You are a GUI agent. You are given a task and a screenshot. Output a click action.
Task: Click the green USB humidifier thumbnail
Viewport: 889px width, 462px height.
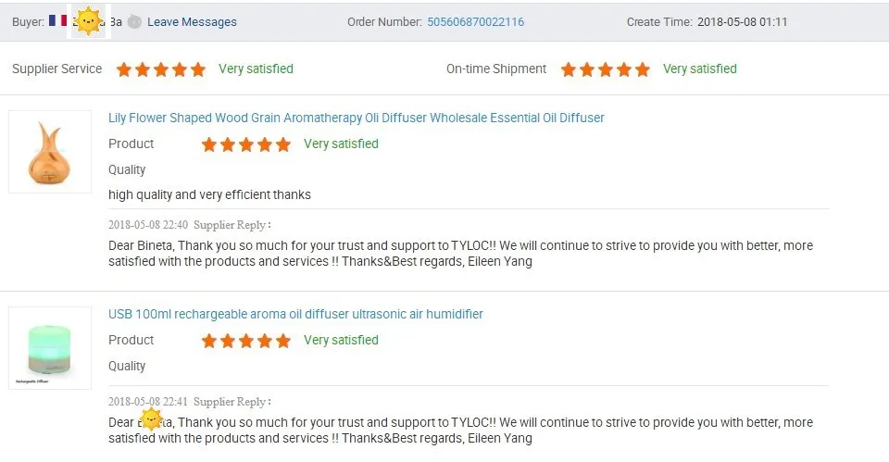[50, 348]
